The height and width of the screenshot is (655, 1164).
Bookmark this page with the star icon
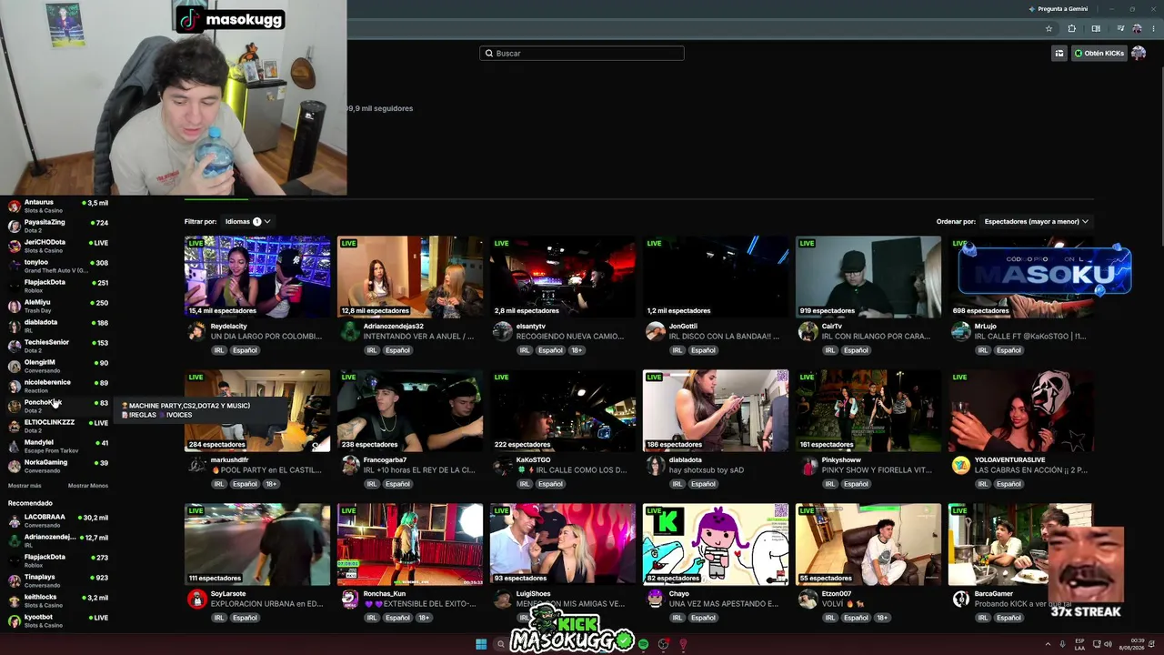(x=1049, y=28)
